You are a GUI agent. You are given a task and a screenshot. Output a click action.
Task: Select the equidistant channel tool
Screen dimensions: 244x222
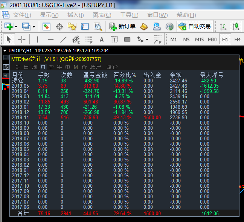pyautogui.click(x=76, y=40)
